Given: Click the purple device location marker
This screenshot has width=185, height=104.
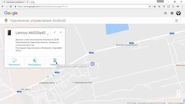Looking at the screenshot, I should [x=92, y=64].
